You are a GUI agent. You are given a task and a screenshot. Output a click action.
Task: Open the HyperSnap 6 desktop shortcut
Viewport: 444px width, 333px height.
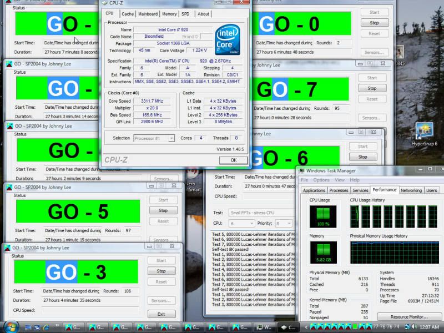click(424, 134)
